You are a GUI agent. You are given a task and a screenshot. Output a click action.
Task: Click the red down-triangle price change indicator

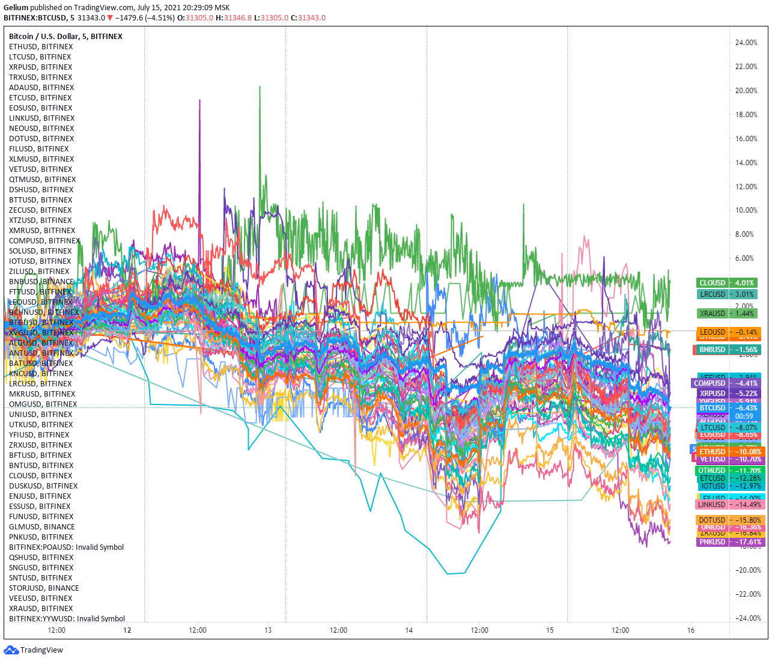111,18
